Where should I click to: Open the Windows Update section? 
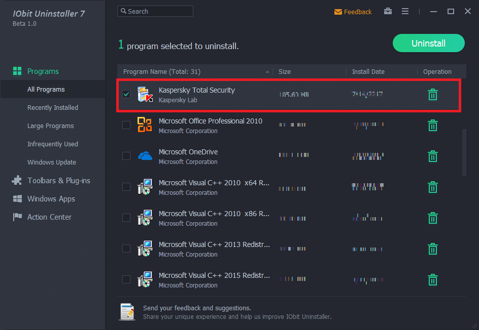(52, 162)
